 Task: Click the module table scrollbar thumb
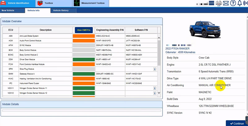[x=159, y=53]
